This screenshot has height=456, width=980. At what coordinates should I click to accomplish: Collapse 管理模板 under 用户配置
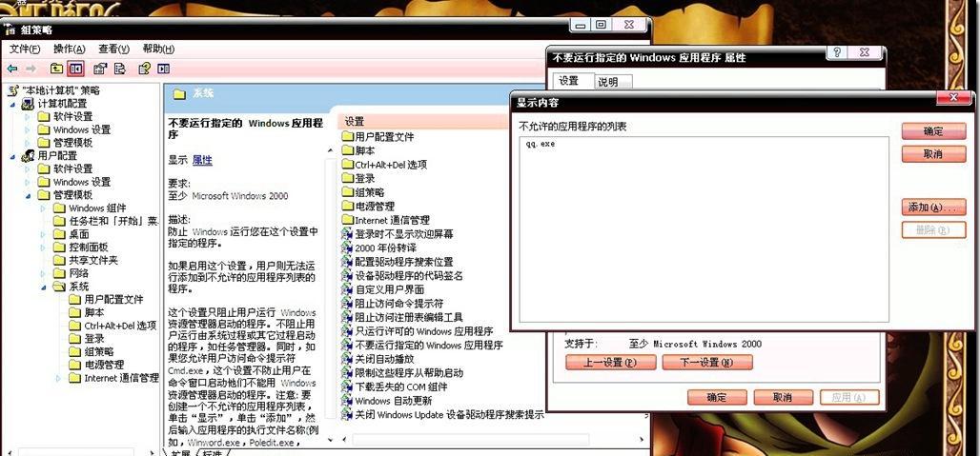click(x=28, y=195)
